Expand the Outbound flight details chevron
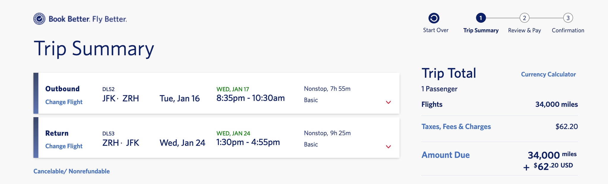The width and height of the screenshot is (608, 184). point(388,102)
